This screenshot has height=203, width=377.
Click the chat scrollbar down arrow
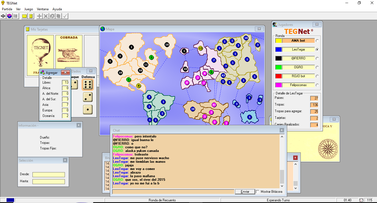tap(282, 186)
